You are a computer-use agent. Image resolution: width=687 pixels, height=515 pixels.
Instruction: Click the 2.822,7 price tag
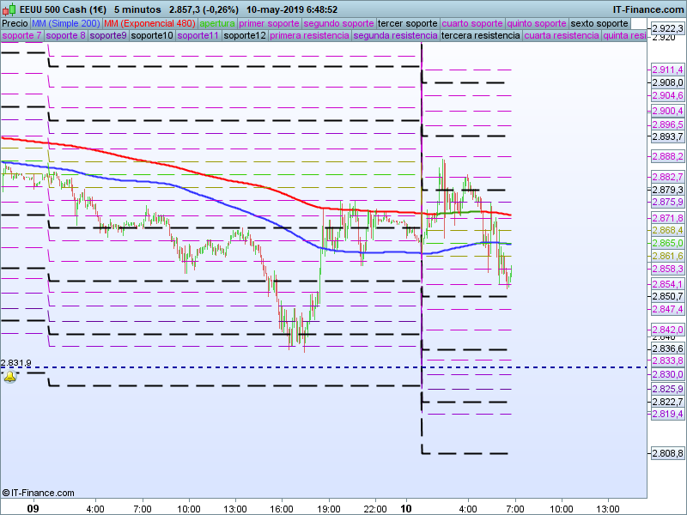coord(667,402)
